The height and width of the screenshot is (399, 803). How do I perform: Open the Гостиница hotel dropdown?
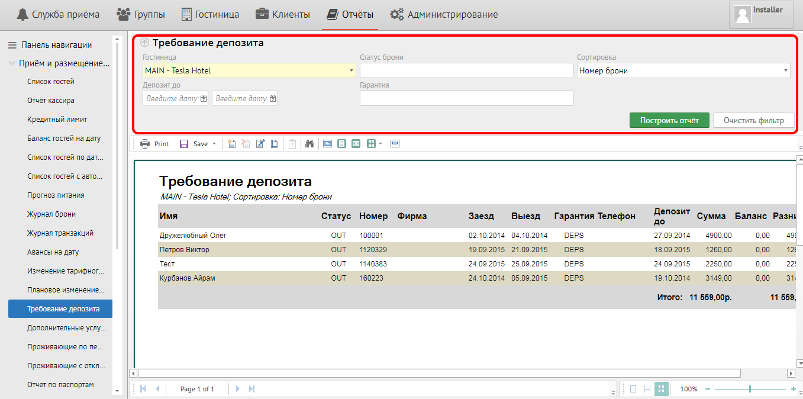click(351, 71)
